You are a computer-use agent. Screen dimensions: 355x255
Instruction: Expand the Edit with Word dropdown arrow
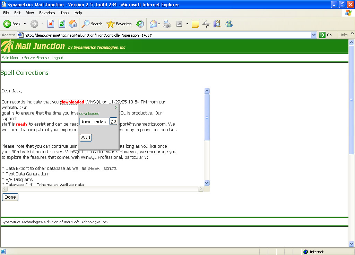pyautogui.click(x=187, y=24)
